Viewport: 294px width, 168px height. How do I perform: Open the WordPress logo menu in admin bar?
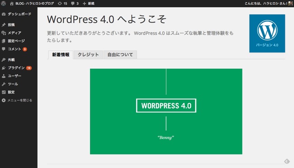[3, 3]
